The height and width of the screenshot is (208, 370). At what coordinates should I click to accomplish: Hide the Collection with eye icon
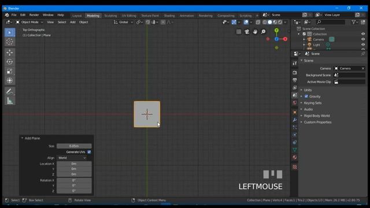pos(363,34)
